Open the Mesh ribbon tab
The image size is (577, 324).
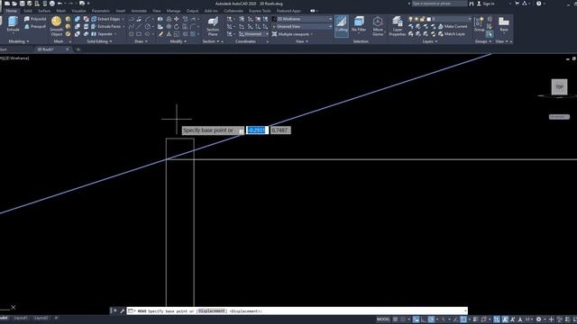pyautogui.click(x=60, y=11)
